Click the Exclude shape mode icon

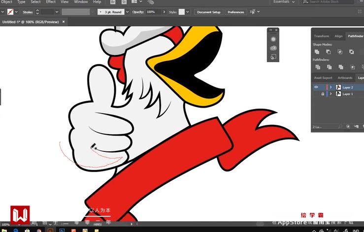click(352, 52)
